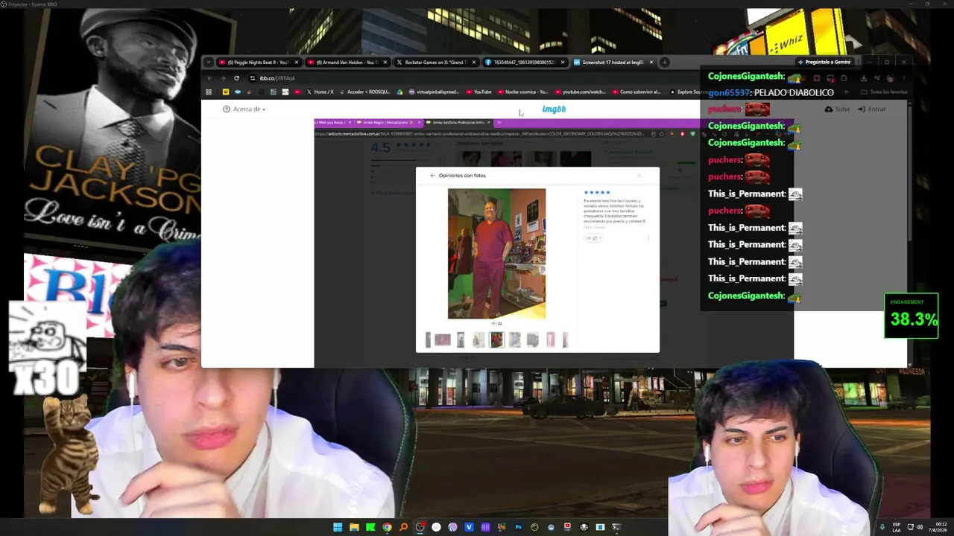Open Windows Start menu
This screenshot has width=954, height=536.
(338, 527)
